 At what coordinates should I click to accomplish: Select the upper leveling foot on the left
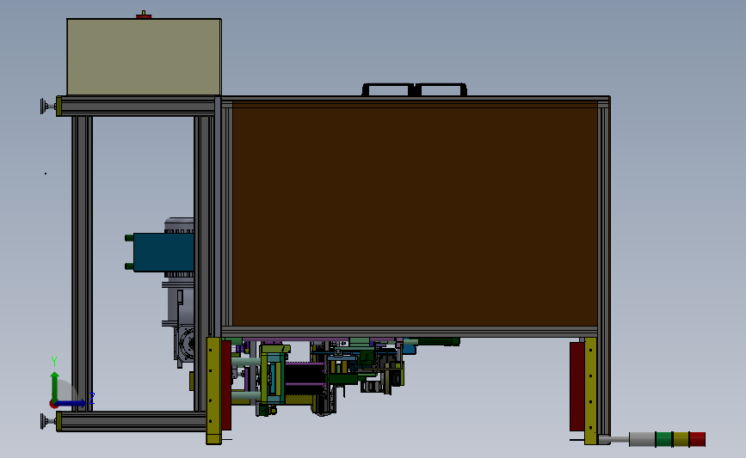point(46,106)
